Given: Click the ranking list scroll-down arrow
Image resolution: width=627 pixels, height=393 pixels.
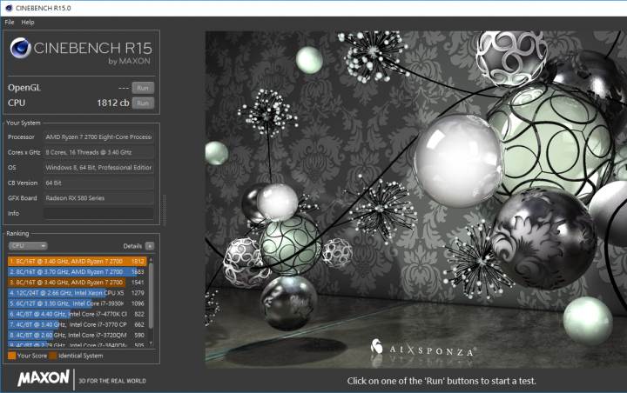Looking at the screenshot, I should click(x=151, y=343).
